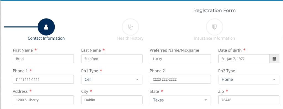Focus the Address field with 1200 S Liberty
The height and width of the screenshot is (109, 283).
(43, 100)
